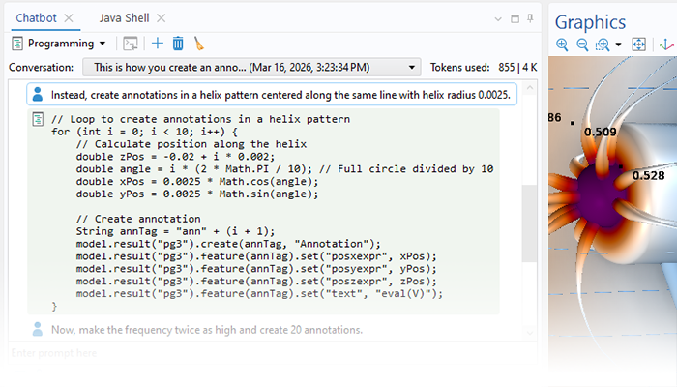
Task: Click the code line setting "text" to eval(V)
Action: point(259,294)
